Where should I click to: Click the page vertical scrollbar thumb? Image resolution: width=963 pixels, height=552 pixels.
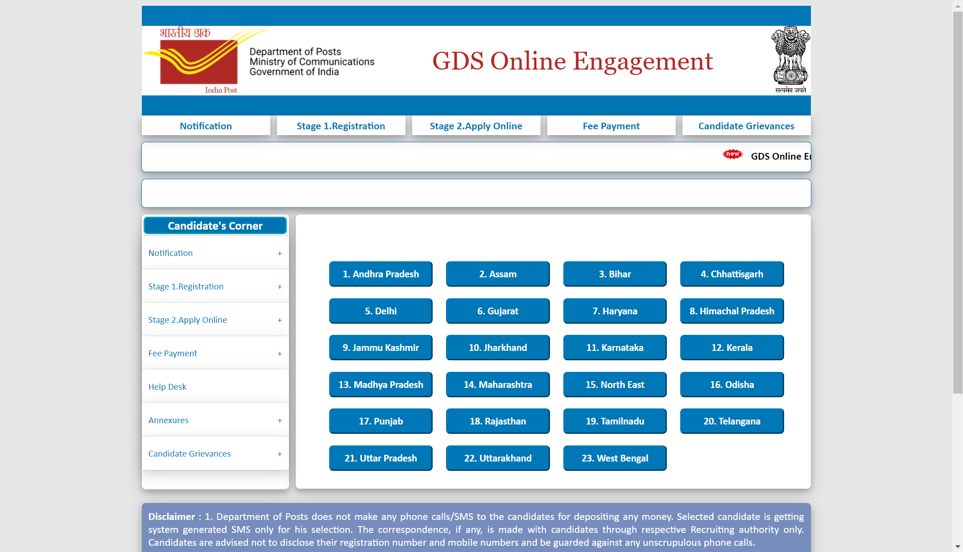(x=958, y=203)
